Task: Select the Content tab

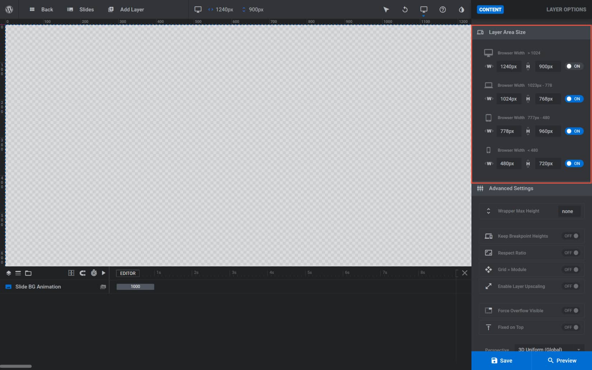Action: (x=490, y=9)
